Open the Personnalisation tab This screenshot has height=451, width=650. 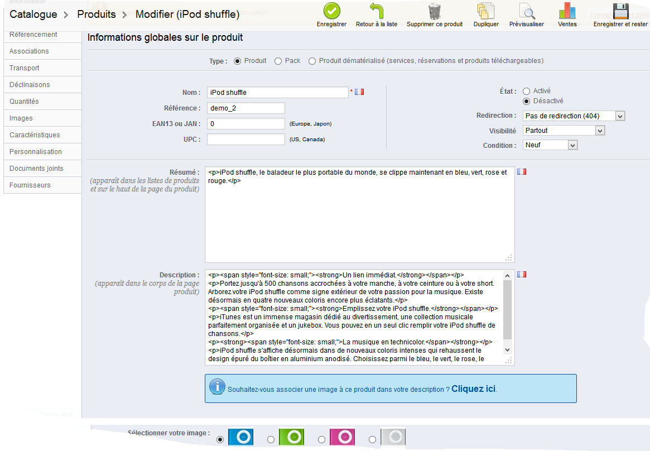(42, 152)
